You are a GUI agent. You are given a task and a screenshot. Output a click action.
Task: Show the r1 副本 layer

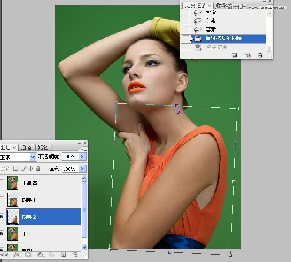tap(1, 183)
